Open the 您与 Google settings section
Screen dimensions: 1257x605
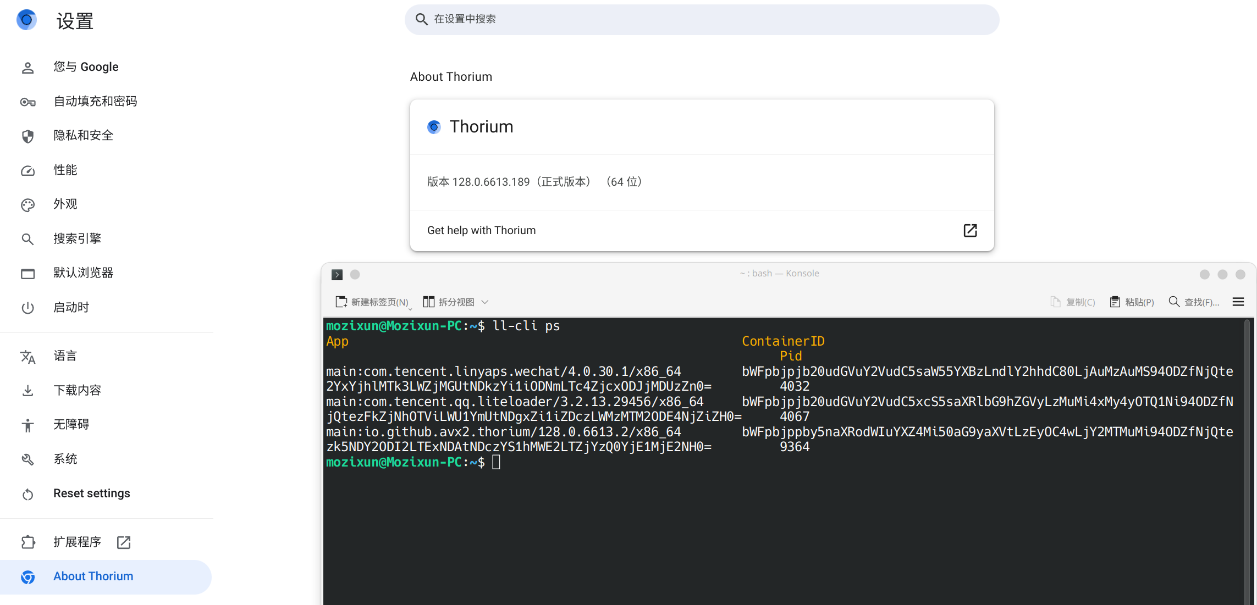(x=86, y=67)
